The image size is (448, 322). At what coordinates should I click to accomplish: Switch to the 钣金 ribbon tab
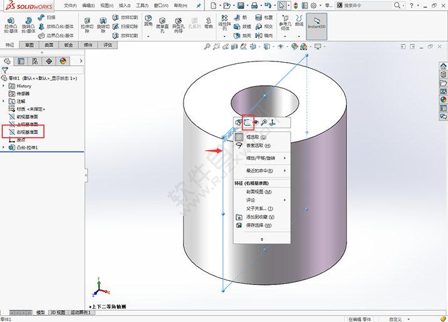pyautogui.click(x=68, y=45)
